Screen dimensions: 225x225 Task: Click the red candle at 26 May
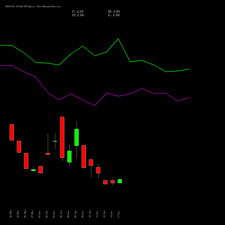coord(26,161)
